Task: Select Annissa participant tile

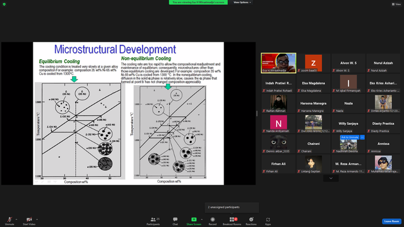Action: [383, 144]
